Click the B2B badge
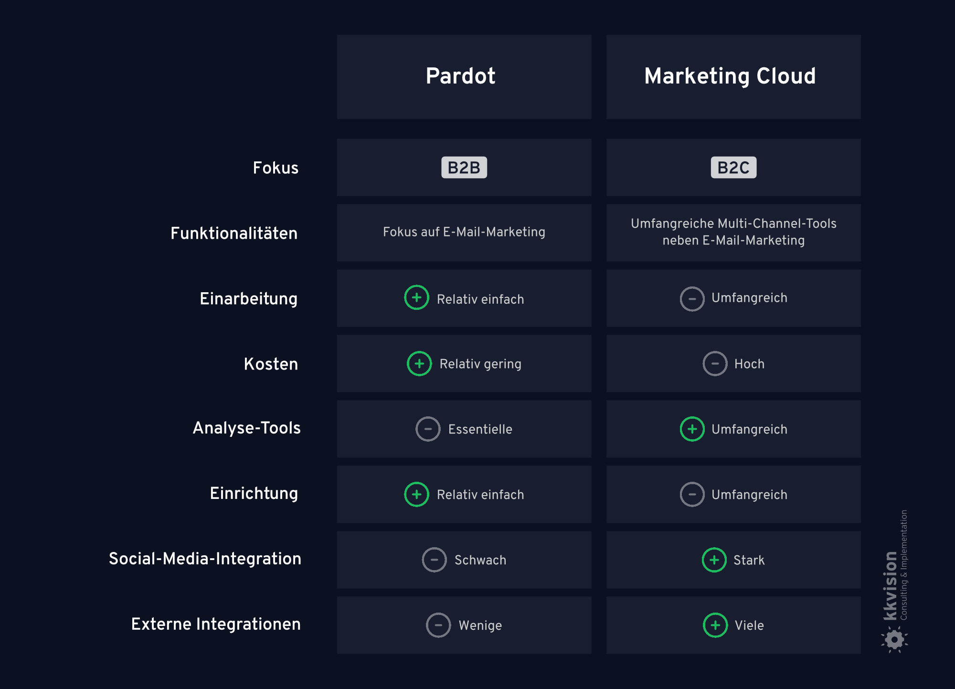This screenshot has height=689, width=955. tap(464, 168)
